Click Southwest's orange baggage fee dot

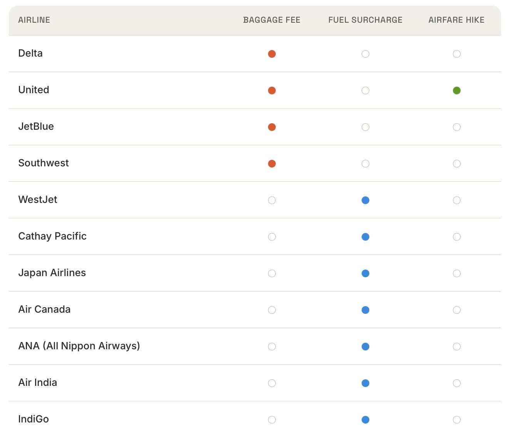(272, 164)
